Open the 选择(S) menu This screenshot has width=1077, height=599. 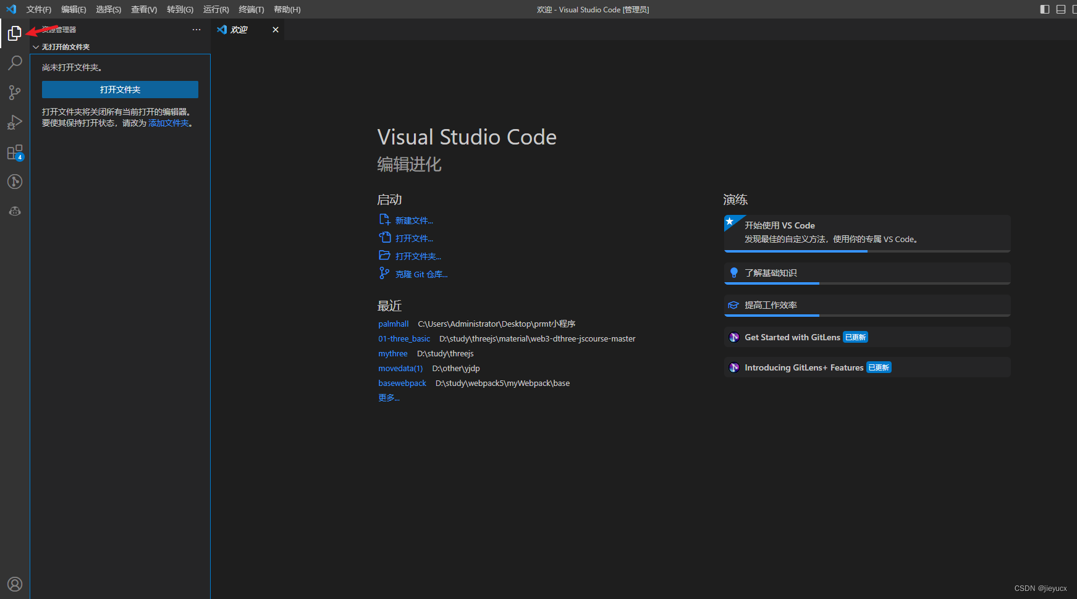109,9
